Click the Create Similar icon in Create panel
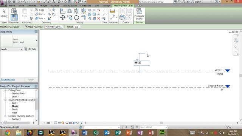The width and height of the screenshot is (242, 136). [122, 17]
